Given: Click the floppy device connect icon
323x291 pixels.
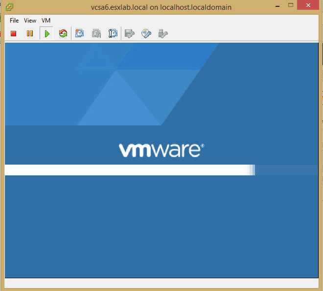Looking at the screenshot, I should 130,34.
